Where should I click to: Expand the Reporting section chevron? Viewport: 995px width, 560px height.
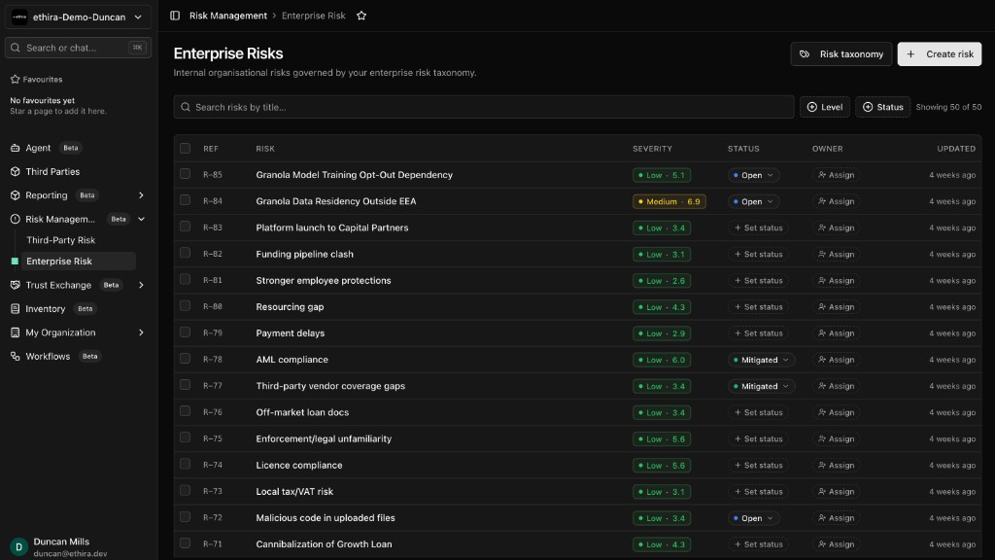point(141,195)
